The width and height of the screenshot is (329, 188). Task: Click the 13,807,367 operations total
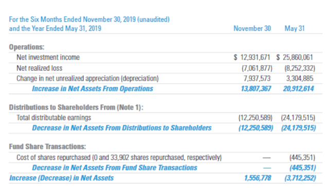[x=256, y=89]
